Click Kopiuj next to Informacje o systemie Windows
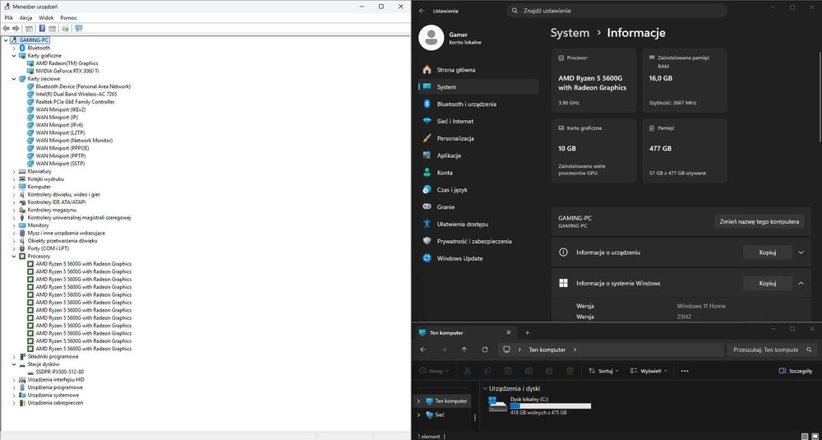The image size is (822, 440). (768, 283)
